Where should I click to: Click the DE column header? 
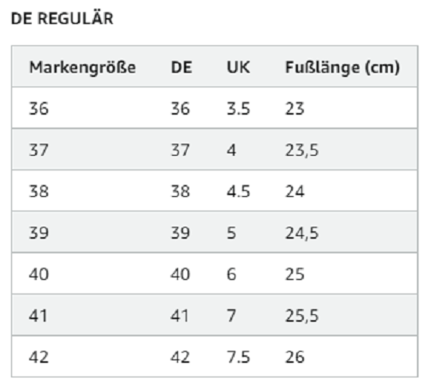click(181, 68)
